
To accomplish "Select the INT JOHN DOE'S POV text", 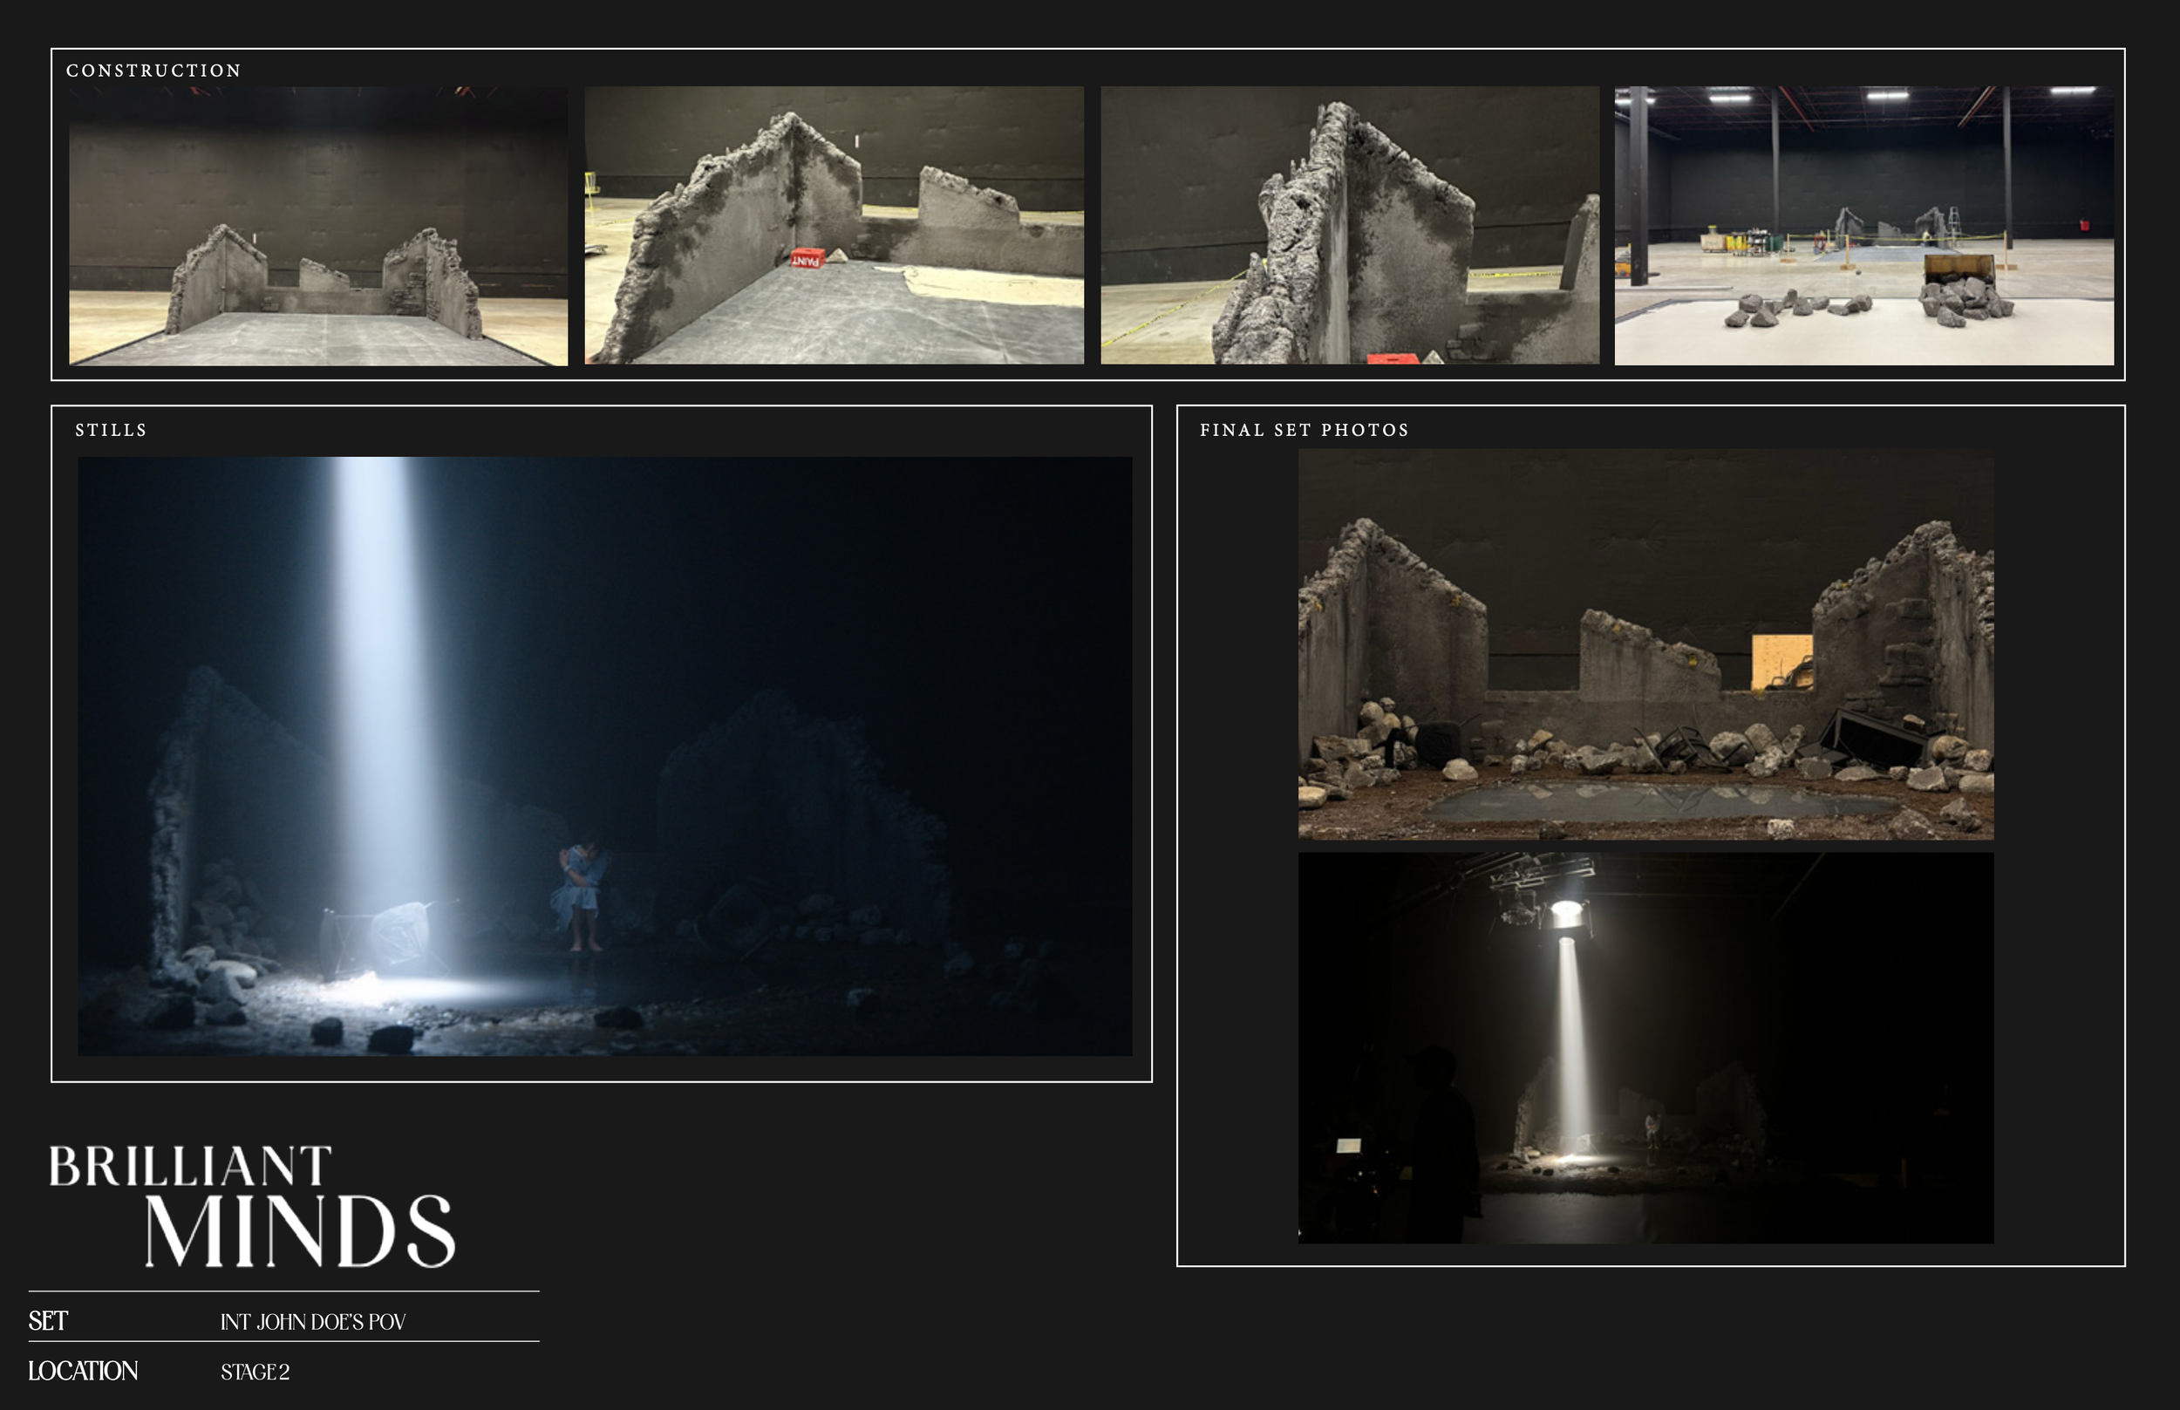I will 312,1321.
